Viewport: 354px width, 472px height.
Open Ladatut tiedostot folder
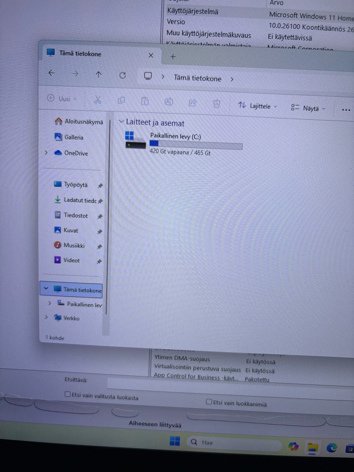pyautogui.click(x=75, y=200)
